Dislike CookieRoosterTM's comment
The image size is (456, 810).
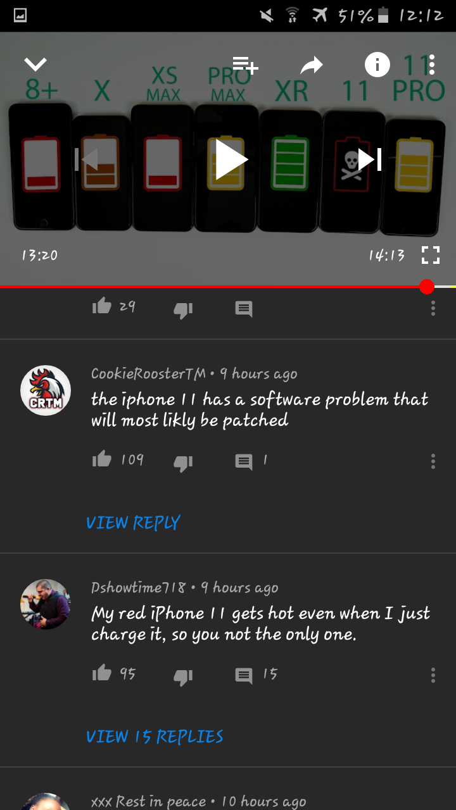pyautogui.click(x=183, y=463)
